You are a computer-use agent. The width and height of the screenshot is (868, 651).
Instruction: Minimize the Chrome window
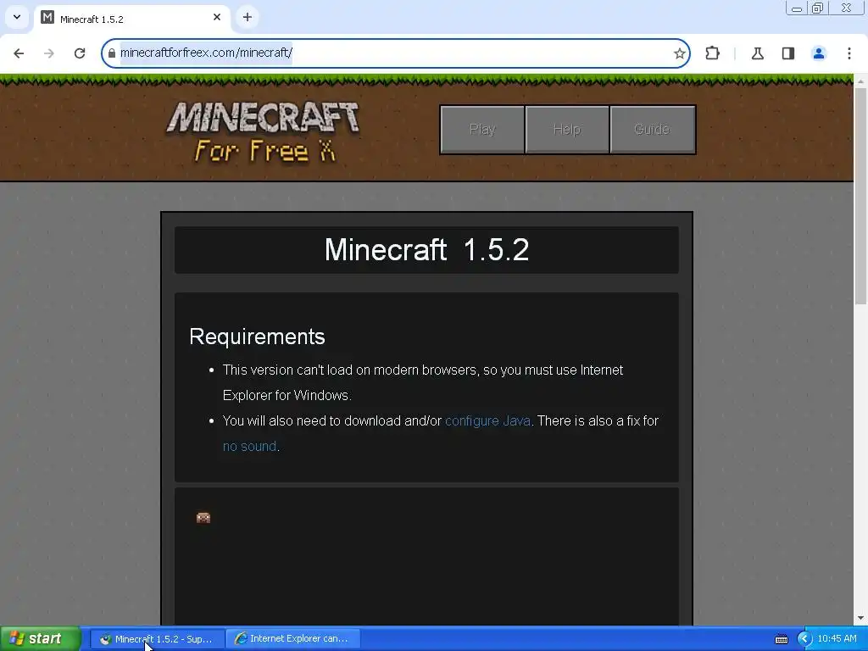coord(797,8)
